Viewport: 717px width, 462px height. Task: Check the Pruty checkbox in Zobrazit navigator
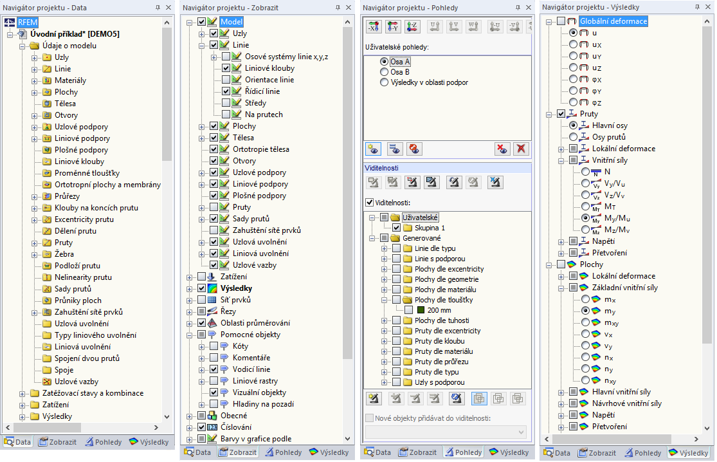[213, 207]
